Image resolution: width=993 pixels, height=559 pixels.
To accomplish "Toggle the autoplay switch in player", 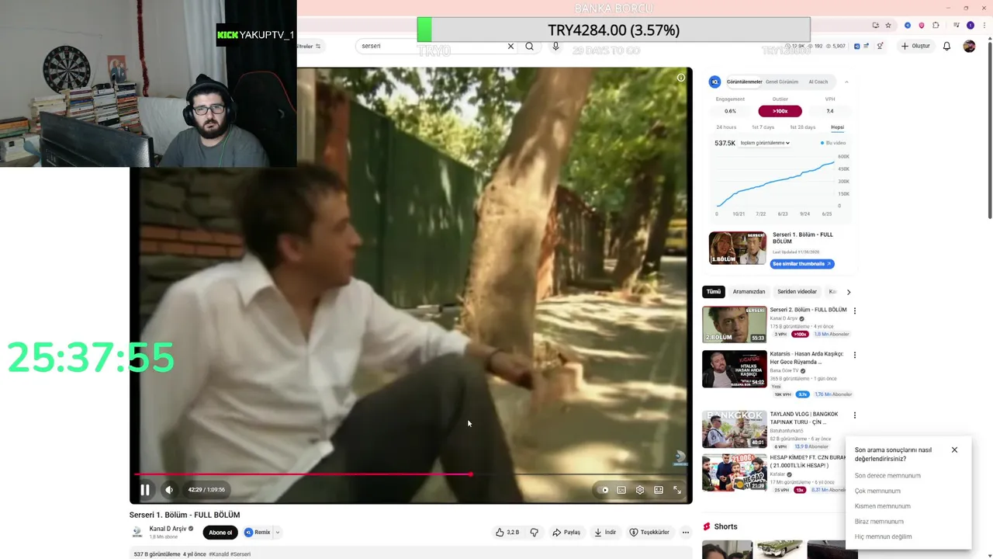I will 604,490.
